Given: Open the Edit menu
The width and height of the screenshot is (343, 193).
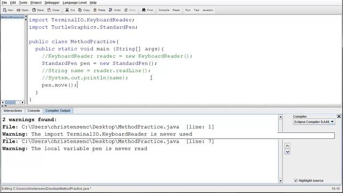Looking at the screenshot, I should pos(13,3).
